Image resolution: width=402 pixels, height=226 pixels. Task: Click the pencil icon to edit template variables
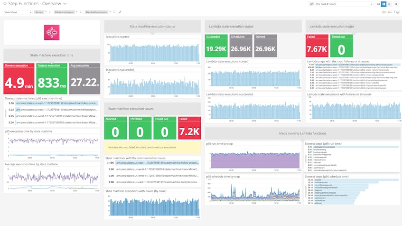(x=120, y=12)
